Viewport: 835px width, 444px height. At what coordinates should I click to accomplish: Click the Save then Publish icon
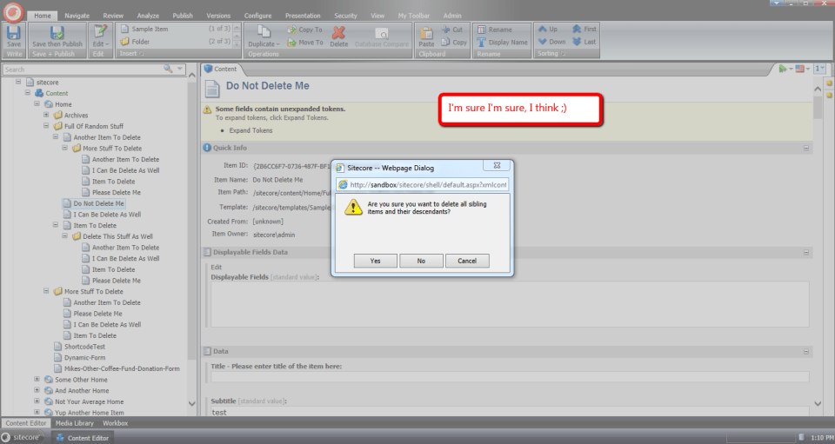[57, 33]
